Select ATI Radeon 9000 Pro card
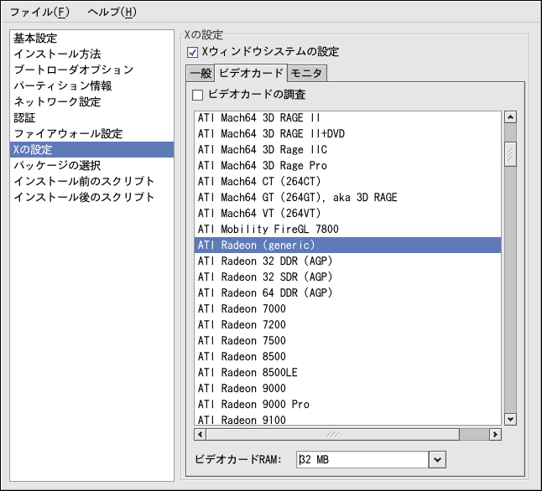This screenshot has height=491, width=542. tap(253, 404)
